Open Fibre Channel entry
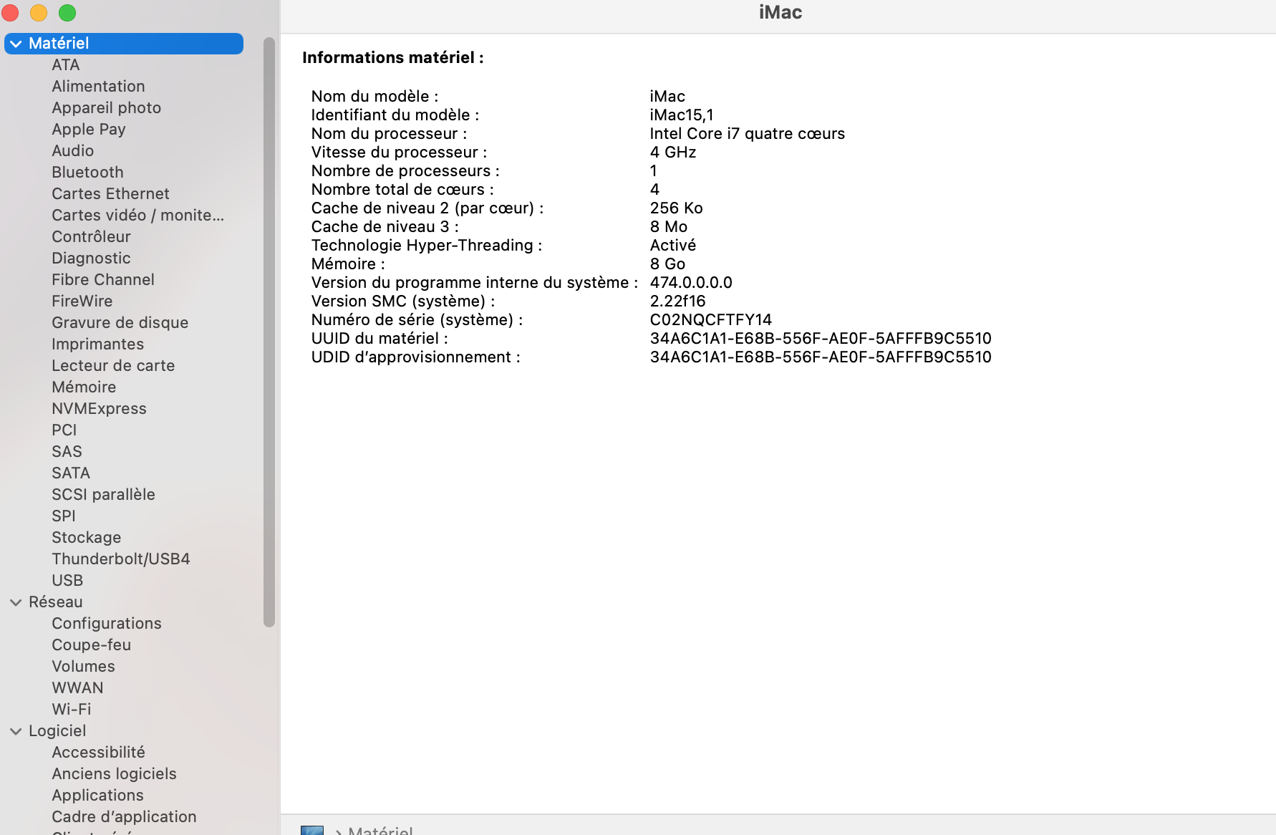The image size is (1276, 835). (103, 280)
